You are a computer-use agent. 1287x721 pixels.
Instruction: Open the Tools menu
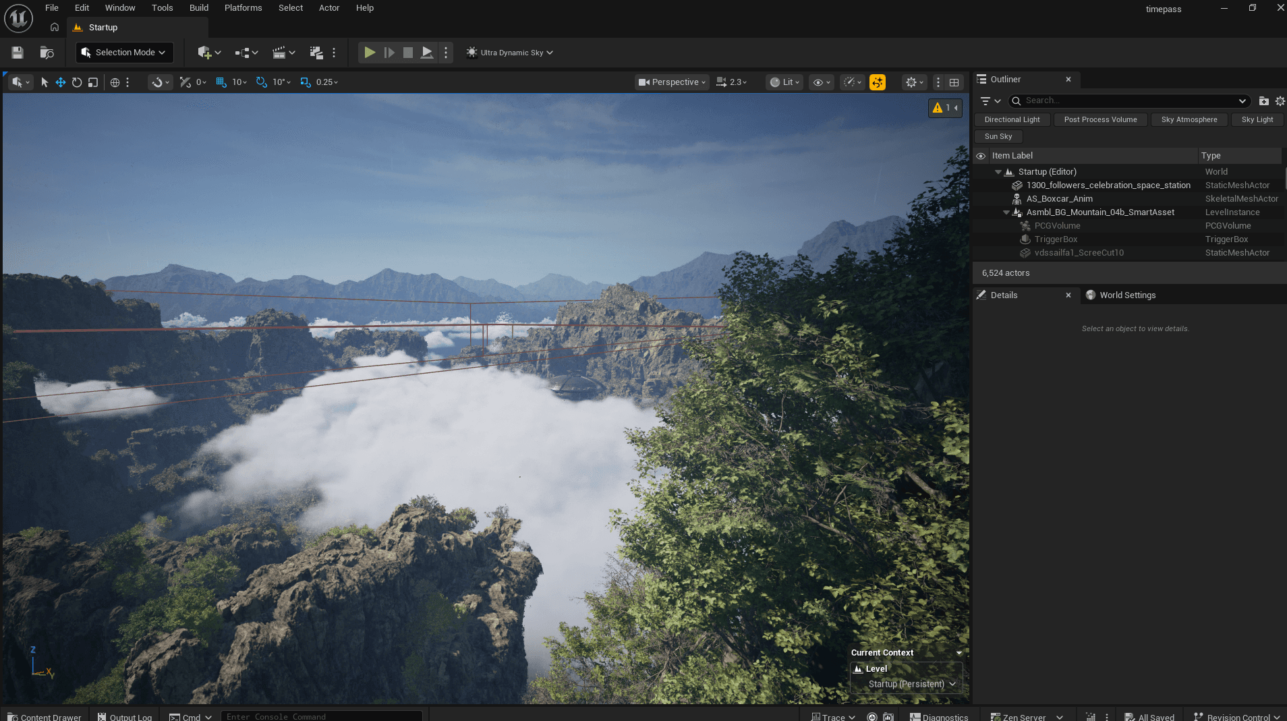tap(163, 8)
